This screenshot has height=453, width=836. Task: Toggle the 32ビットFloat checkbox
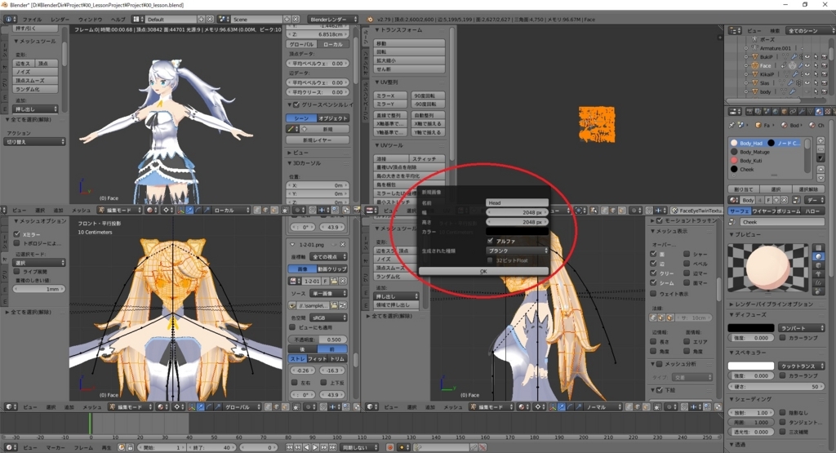(x=490, y=260)
